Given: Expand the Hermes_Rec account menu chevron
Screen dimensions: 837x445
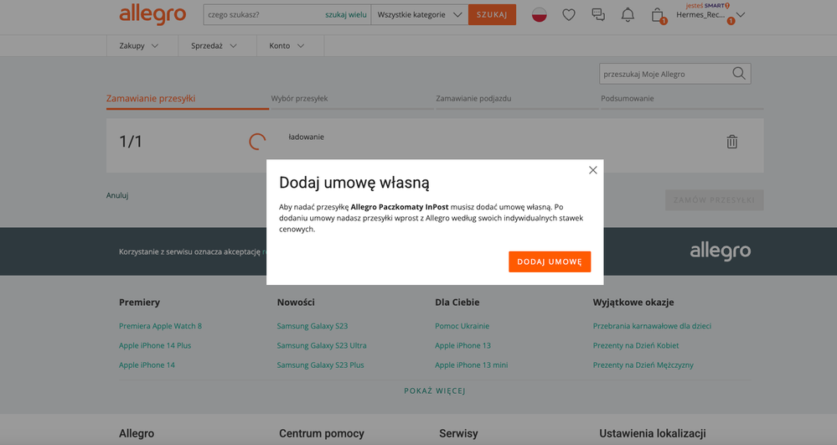Looking at the screenshot, I should pyautogui.click(x=741, y=15).
